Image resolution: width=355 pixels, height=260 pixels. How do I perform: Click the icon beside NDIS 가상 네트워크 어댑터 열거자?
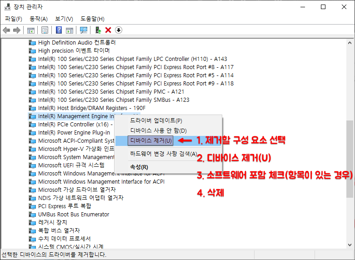tap(32, 198)
